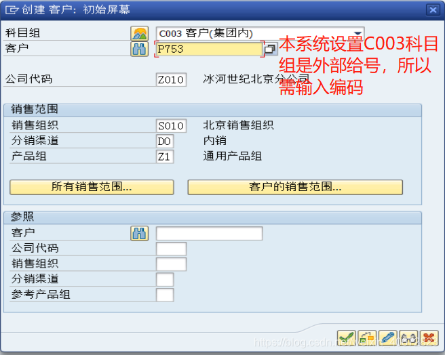
Task: Cancel with the red X icon button
Action: [x=429, y=339]
